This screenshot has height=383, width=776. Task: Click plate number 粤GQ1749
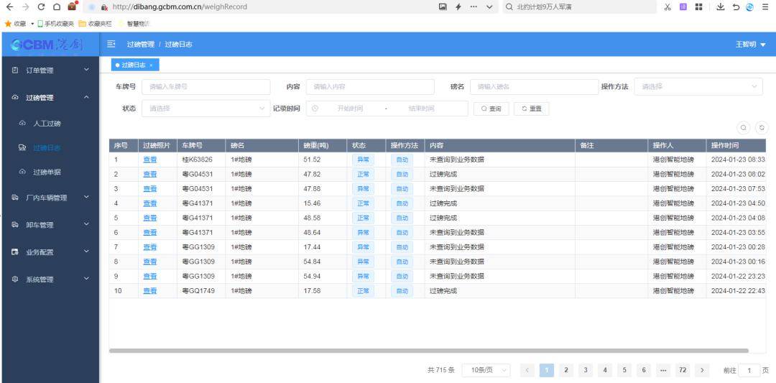tap(198, 291)
